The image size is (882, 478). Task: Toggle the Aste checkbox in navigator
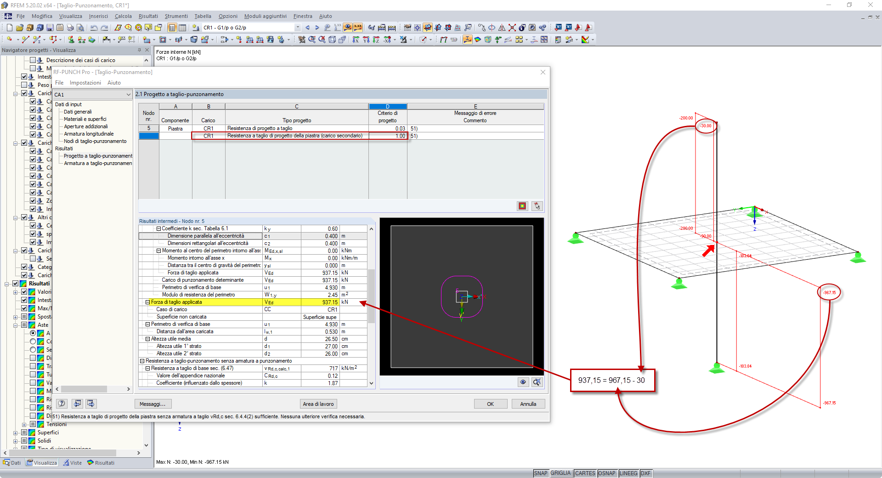tap(24, 325)
